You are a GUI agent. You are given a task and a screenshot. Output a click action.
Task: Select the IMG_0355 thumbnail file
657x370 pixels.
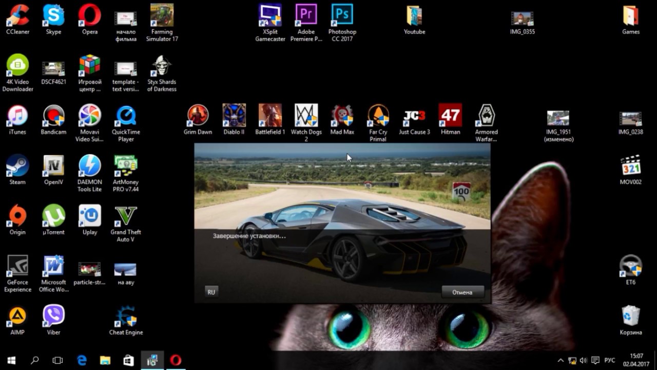click(523, 20)
